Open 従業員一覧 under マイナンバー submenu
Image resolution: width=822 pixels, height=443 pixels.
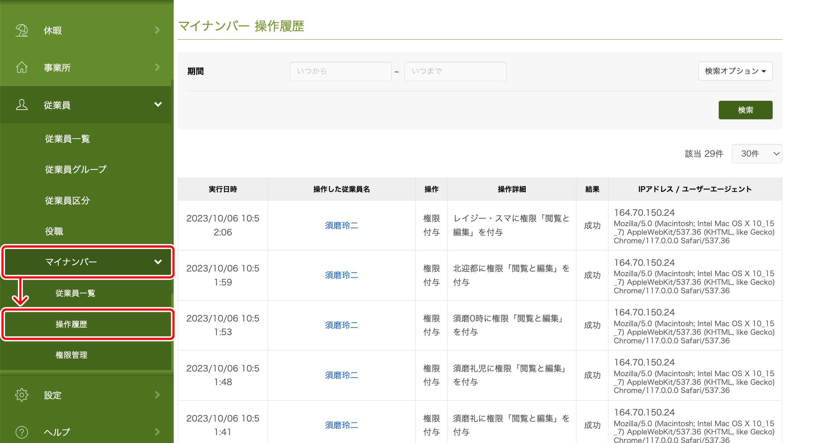[75, 293]
